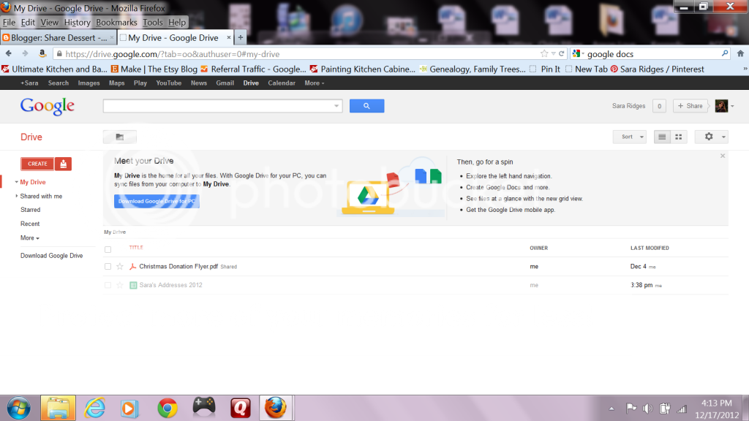The height and width of the screenshot is (421, 749).
Task: Collapse the My Drive tree
Action: 16,182
